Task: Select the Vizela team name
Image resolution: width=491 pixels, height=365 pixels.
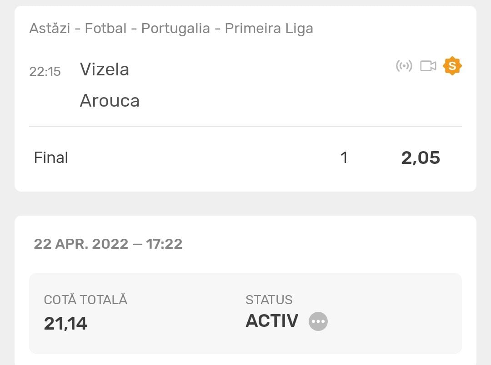Action: [x=105, y=69]
